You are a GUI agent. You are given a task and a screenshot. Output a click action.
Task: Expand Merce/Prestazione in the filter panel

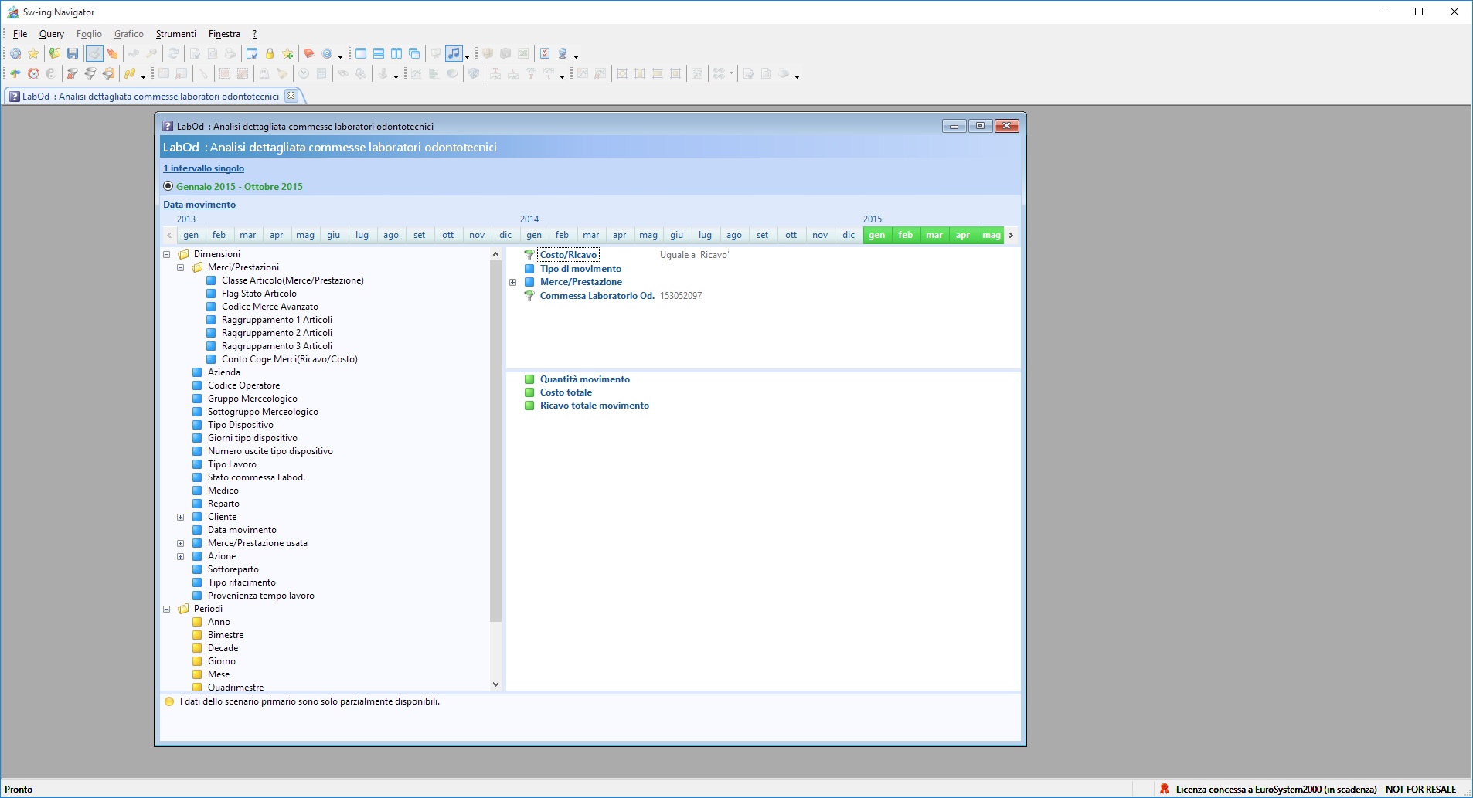513,282
